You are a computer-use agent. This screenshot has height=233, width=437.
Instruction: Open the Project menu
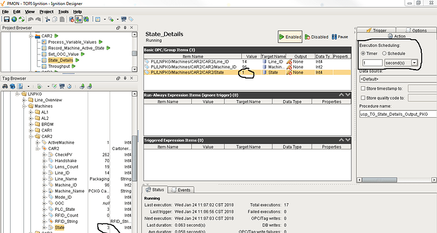[46, 11]
